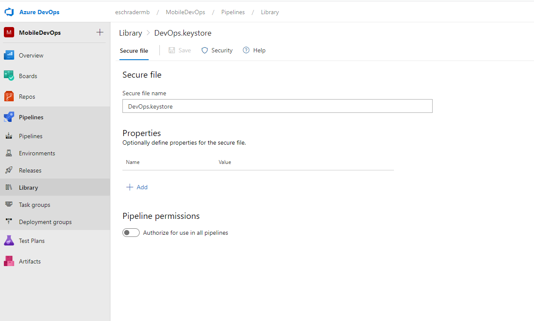Open Artifacts in the sidebar
Image resolution: width=534 pixels, height=321 pixels.
(55, 261)
